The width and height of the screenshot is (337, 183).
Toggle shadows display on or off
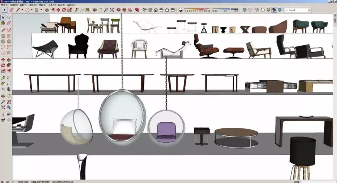point(181,10)
